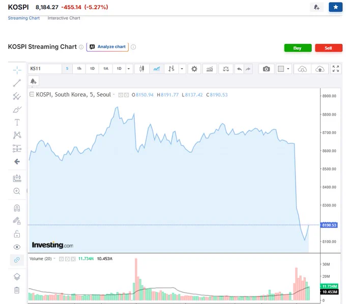The height and width of the screenshot is (304, 346).
Task: Toggle the drawings sync link icon
Action: coord(17,260)
